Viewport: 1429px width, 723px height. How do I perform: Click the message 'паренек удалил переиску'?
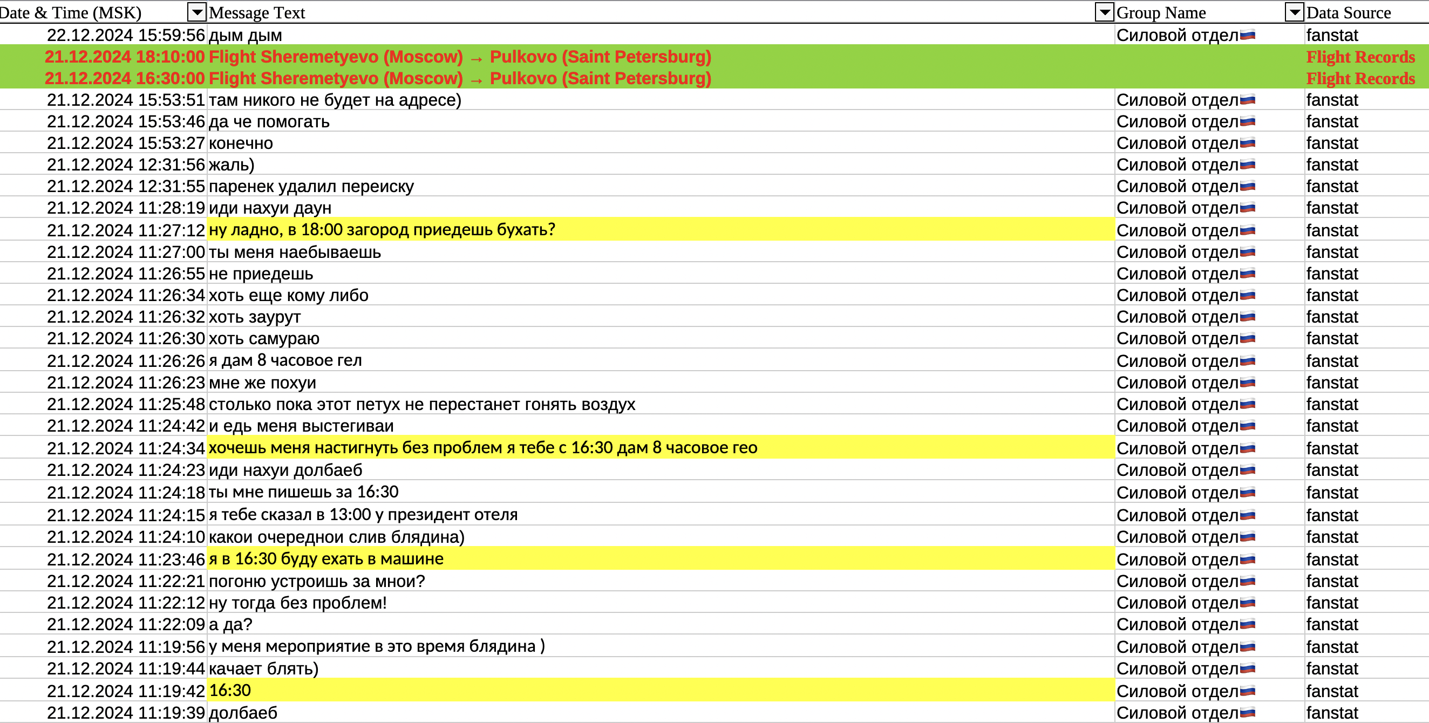point(311,186)
